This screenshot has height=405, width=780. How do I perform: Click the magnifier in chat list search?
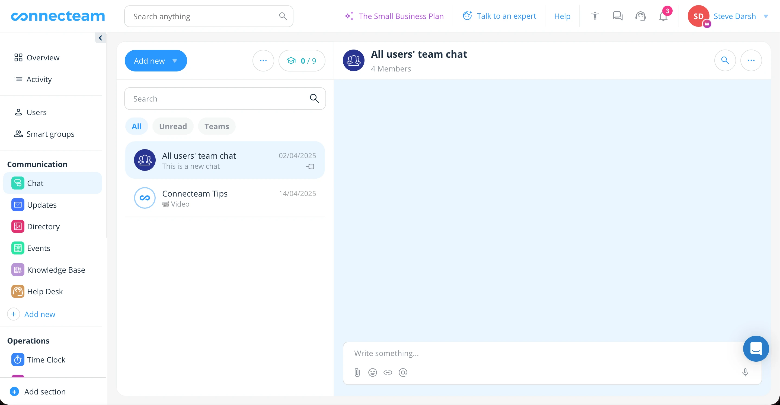314,99
